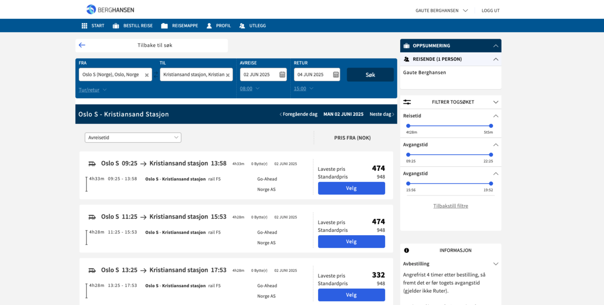Collapse the Oppsummering panel
Image resolution: width=604 pixels, height=305 pixels.
(495, 46)
